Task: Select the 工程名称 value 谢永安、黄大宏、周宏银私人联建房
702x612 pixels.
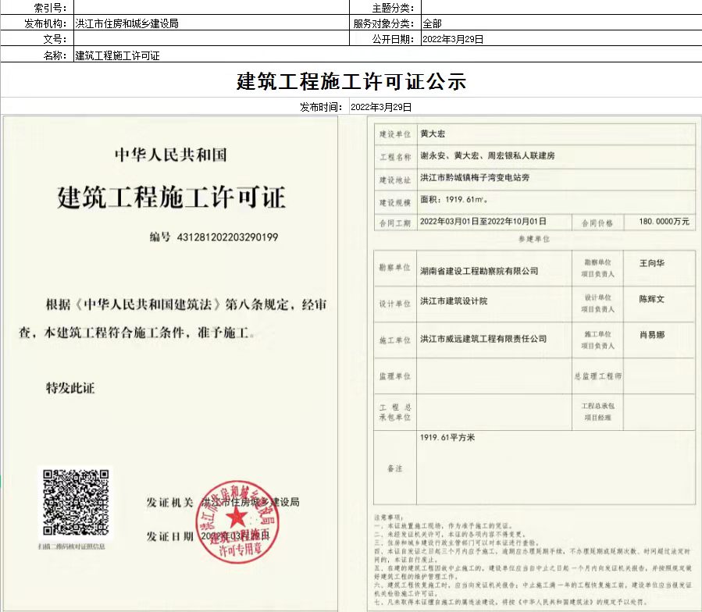Action: (487, 155)
